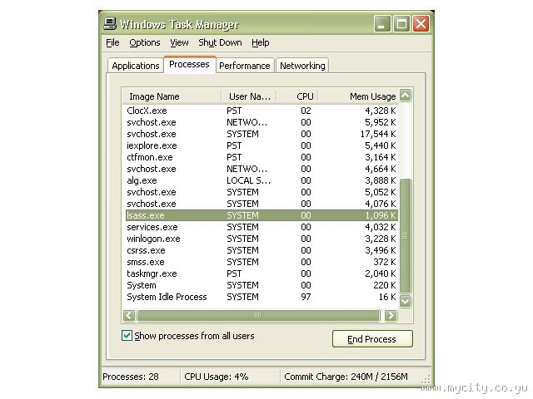Click the CPU Usage: 4% status entry
Screen dimensions: 533x399
217,377
